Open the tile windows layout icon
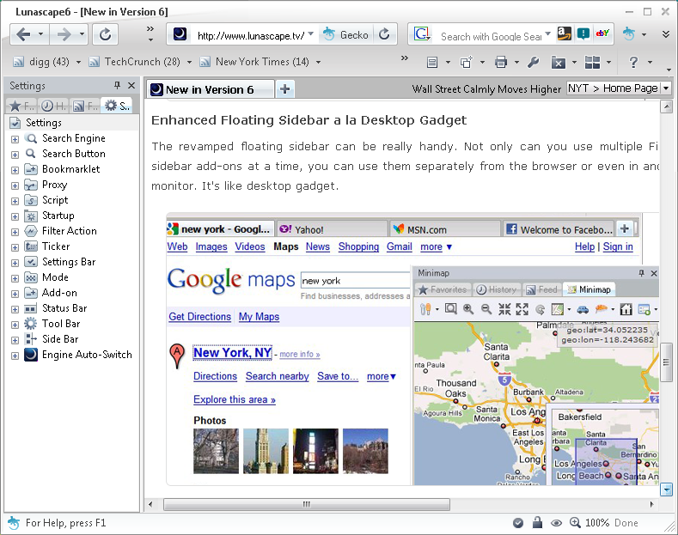The height and width of the screenshot is (535, 678). coord(592,63)
